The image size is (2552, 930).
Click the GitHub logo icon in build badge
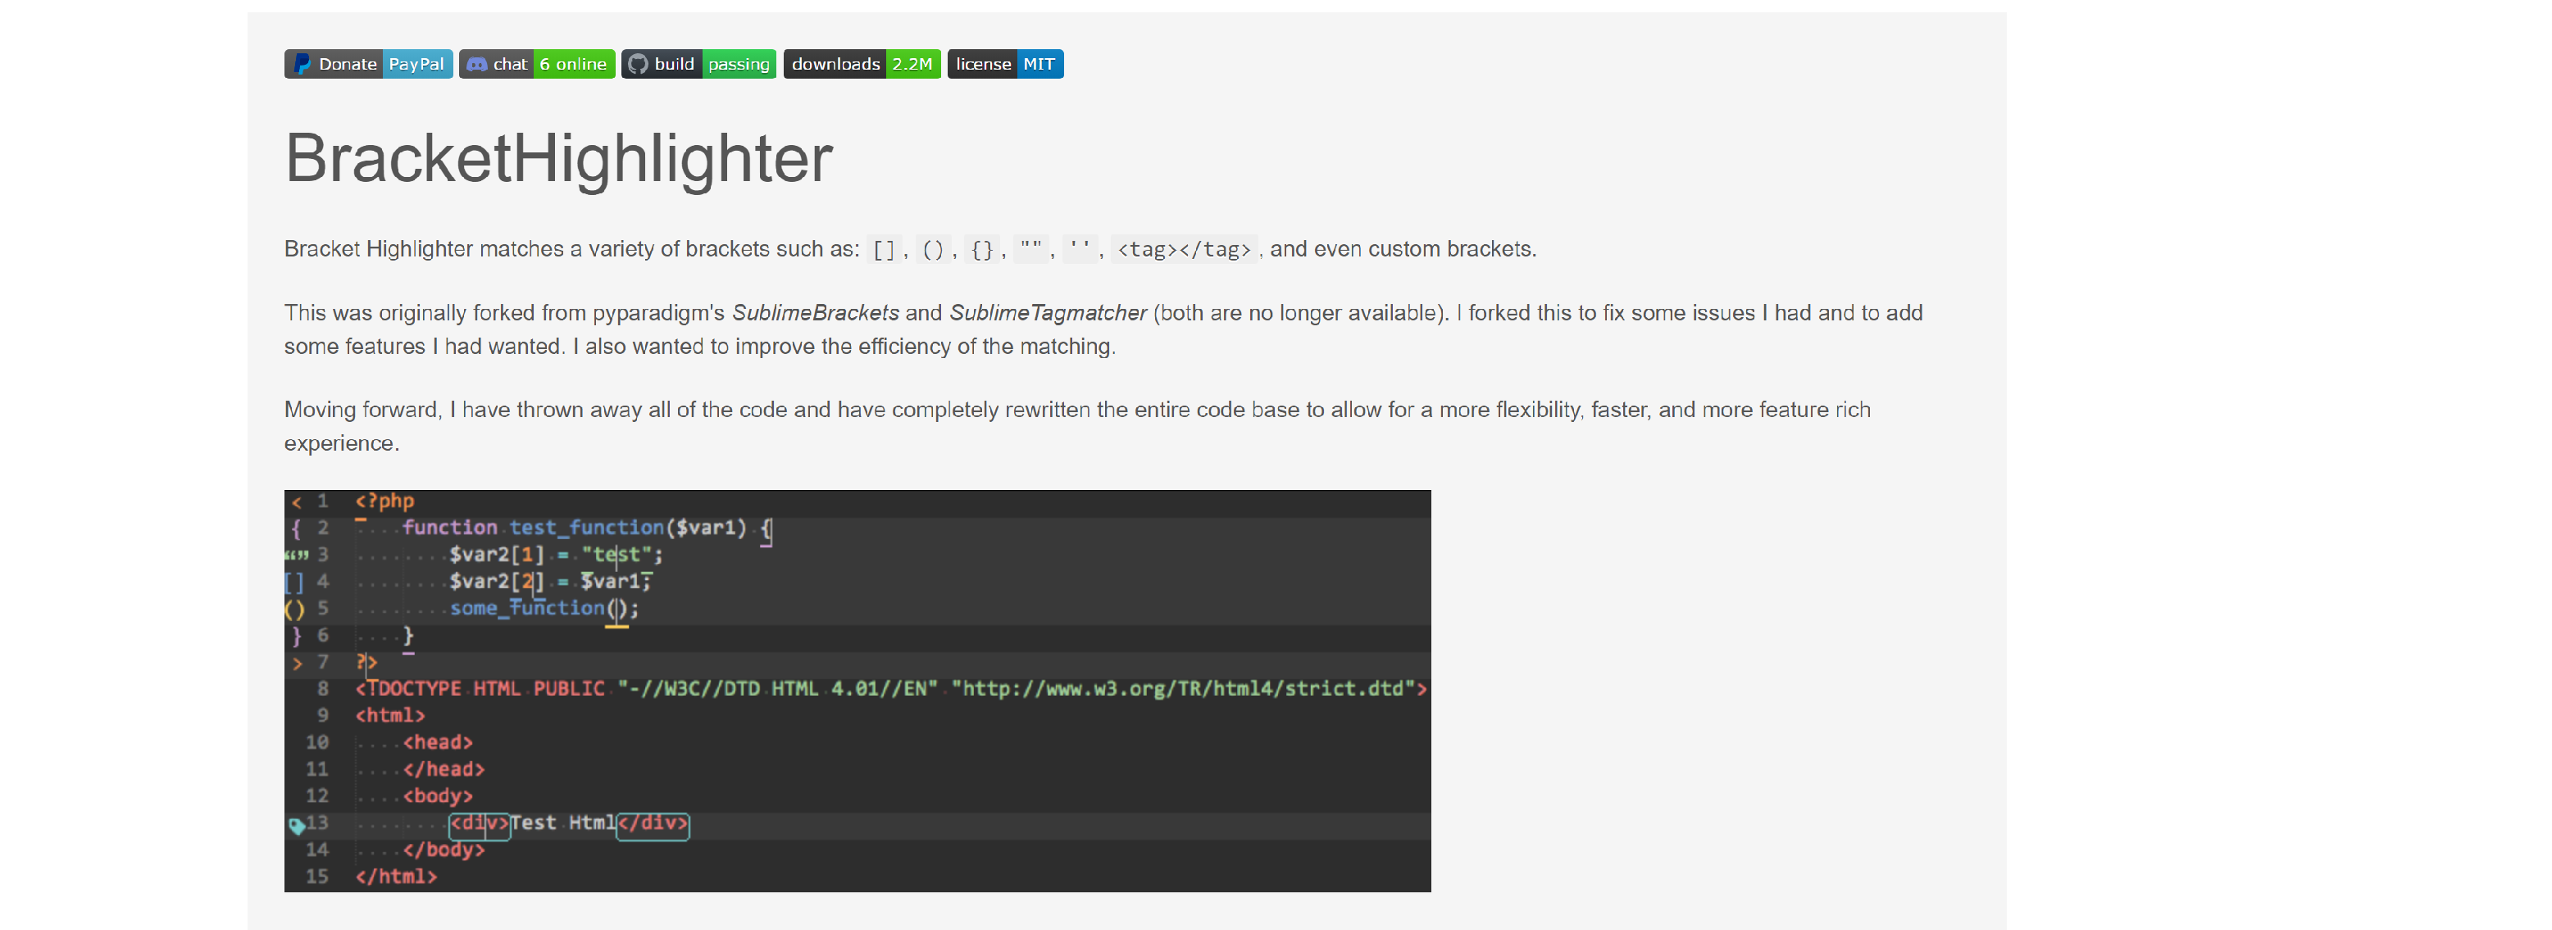click(638, 65)
